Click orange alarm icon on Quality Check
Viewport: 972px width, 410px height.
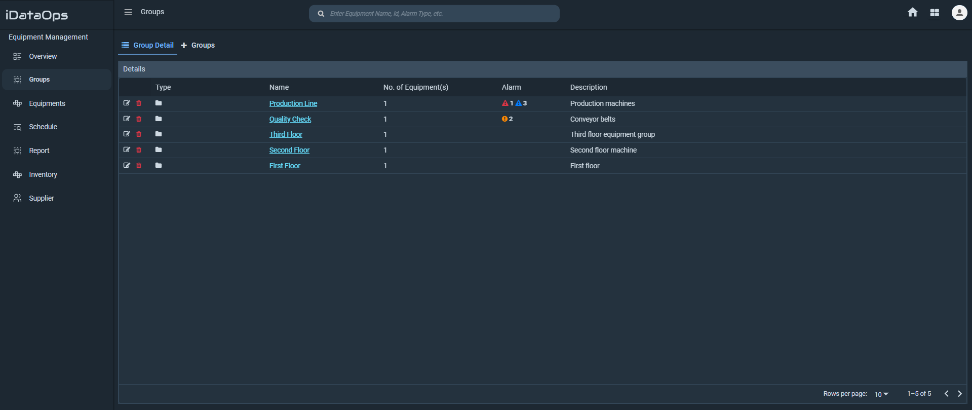pyautogui.click(x=504, y=119)
